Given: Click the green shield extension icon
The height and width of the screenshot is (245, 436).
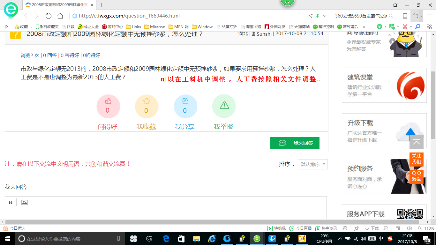Looking at the screenshot, I should point(379,27).
